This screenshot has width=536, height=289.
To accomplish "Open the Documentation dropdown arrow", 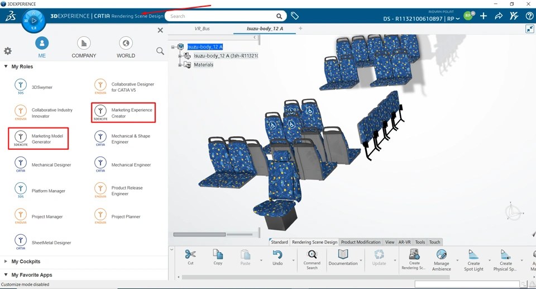I will (361, 260).
